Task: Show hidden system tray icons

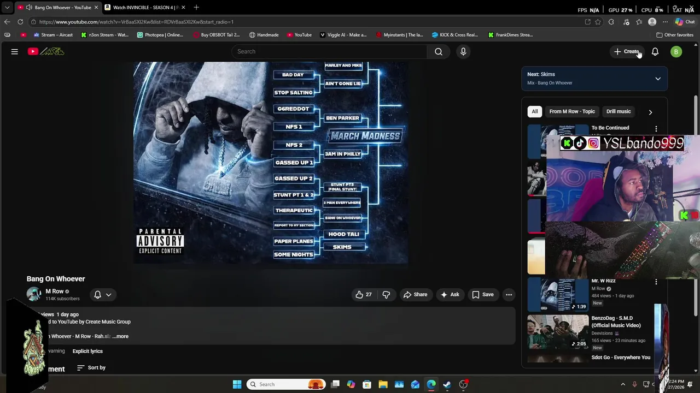Action: 623,384
